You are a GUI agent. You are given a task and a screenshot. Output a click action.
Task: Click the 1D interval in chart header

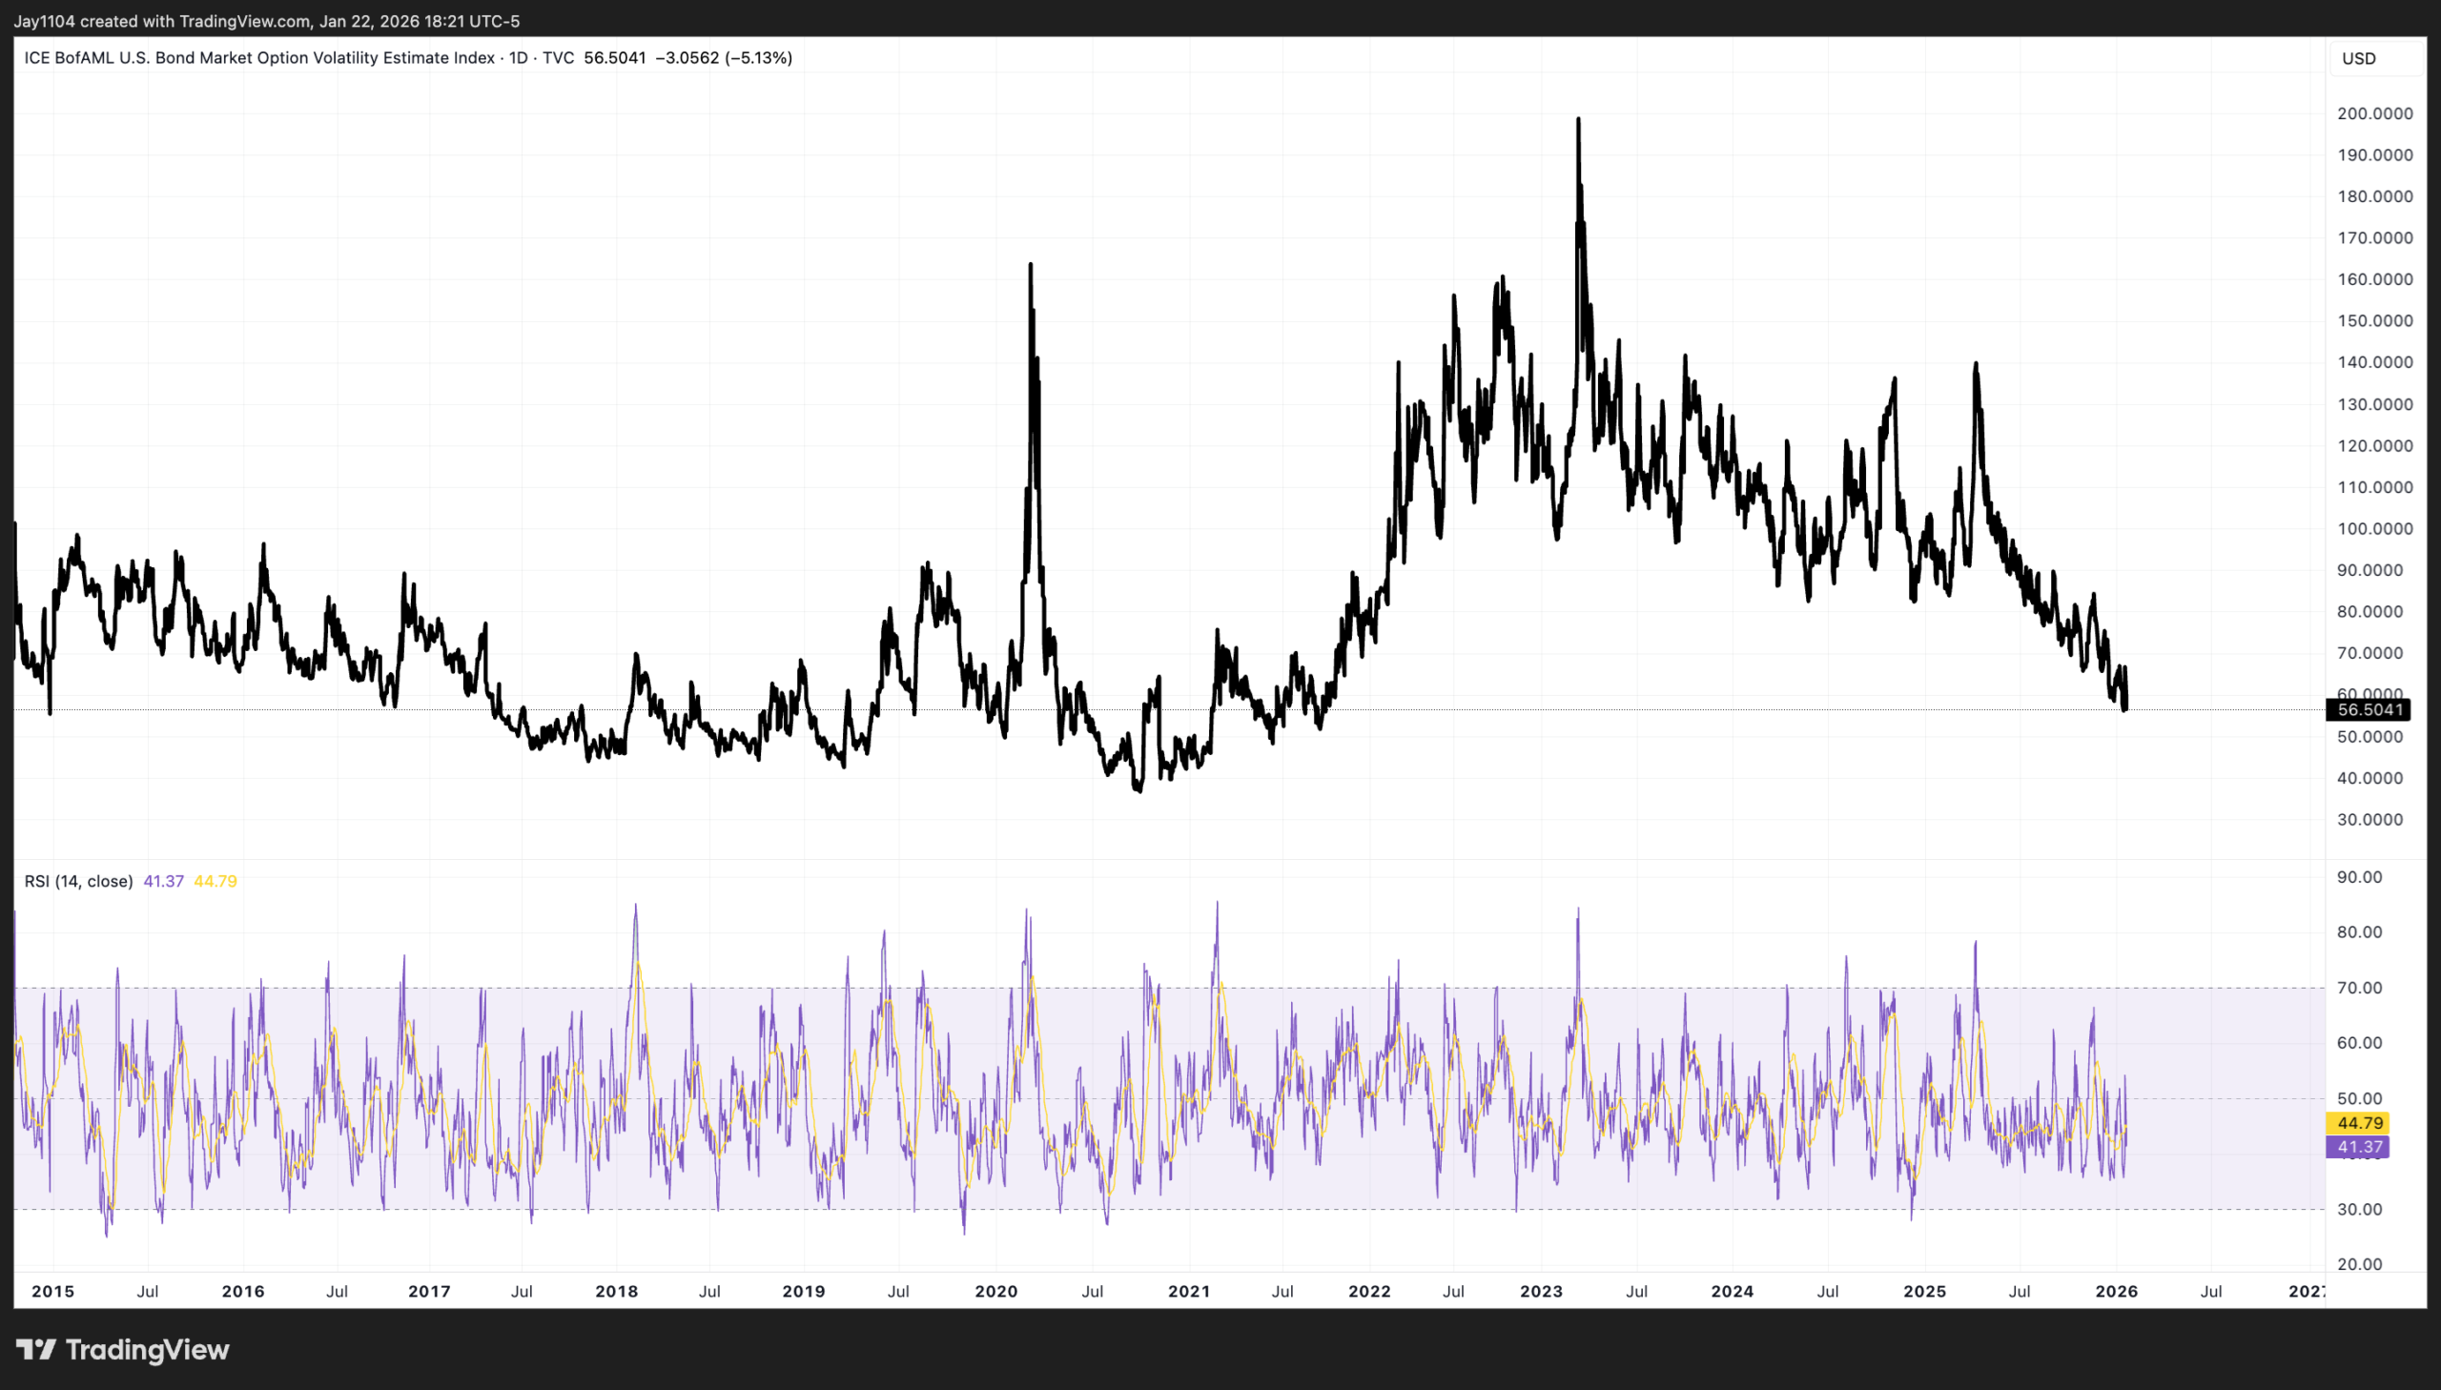[519, 58]
